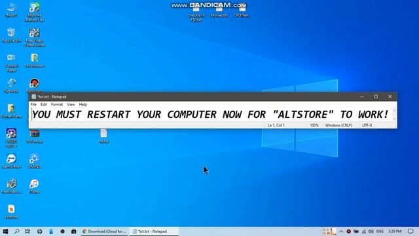The height and width of the screenshot is (236, 419).
Task: Launch the HP icon on taskbar
Action: pyautogui.click(x=39, y=231)
